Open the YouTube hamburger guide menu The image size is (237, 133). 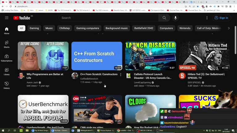[6, 18]
